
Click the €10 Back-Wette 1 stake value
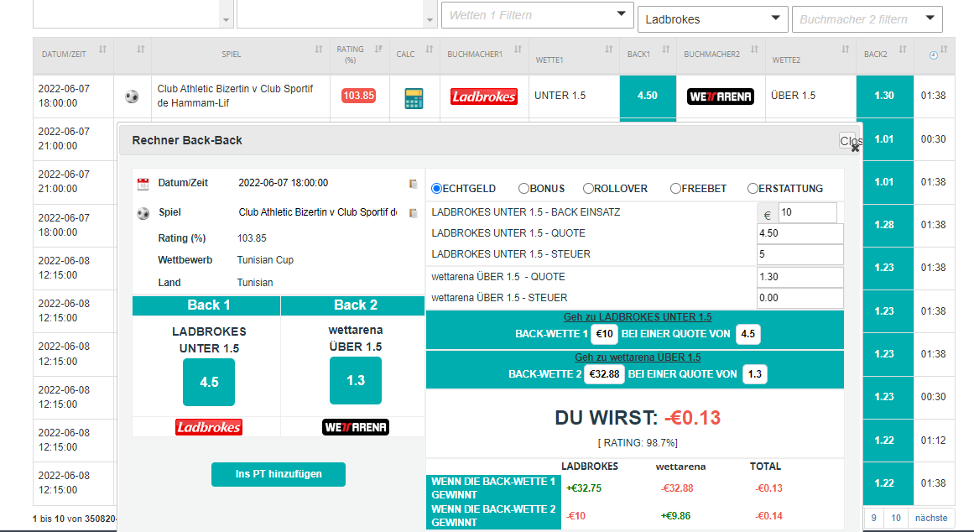(604, 334)
